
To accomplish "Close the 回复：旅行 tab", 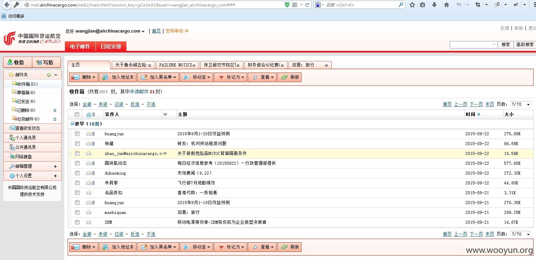I will click(326, 65).
